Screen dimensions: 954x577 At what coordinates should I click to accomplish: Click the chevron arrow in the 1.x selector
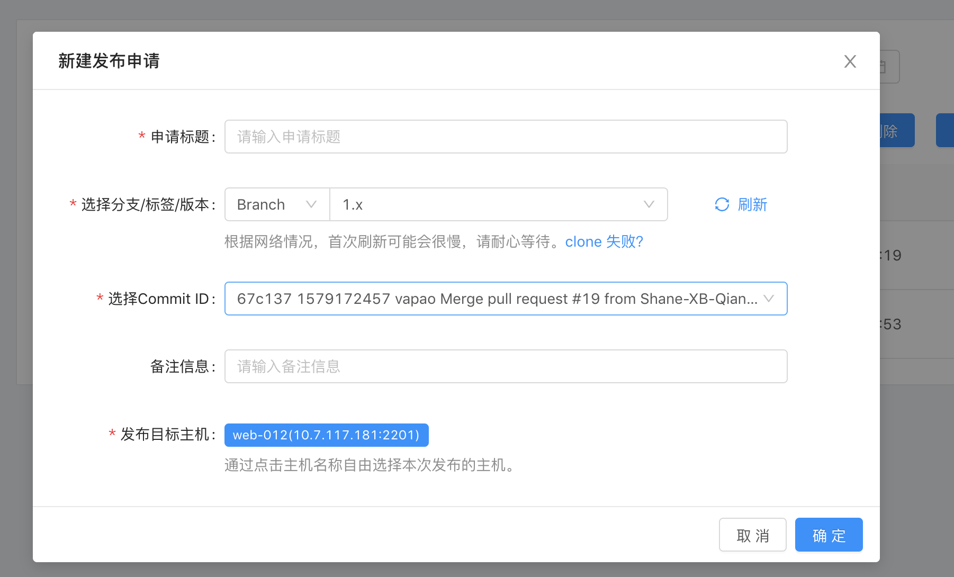[649, 204]
